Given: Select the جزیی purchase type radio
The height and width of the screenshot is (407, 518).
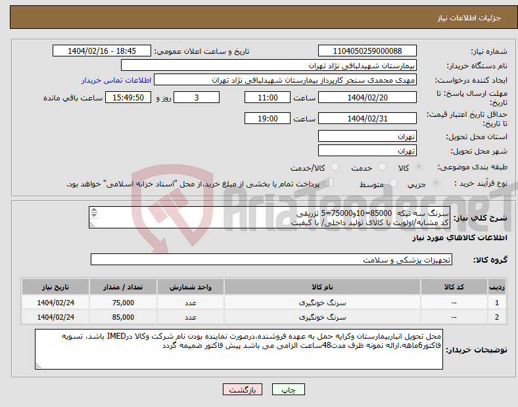Looking at the screenshot, I should click(436, 183).
